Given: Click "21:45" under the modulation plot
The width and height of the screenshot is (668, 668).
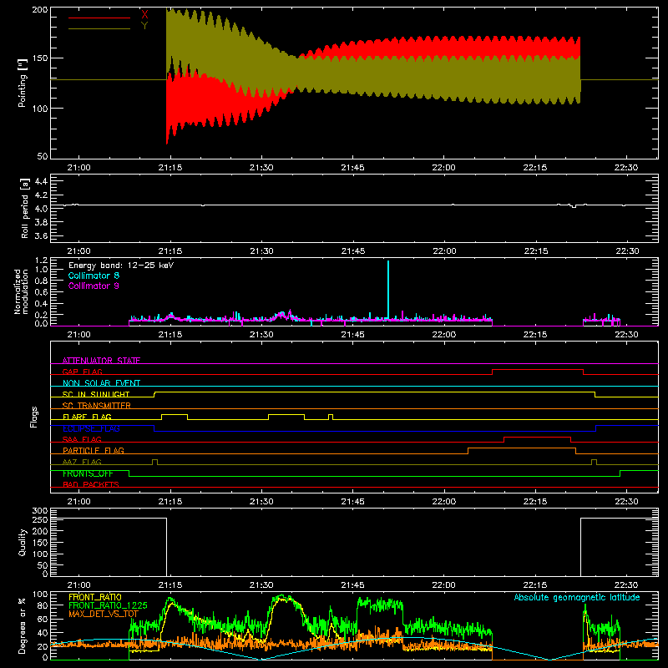Looking at the screenshot, I should pyautogui.click(x=352, y=335).
